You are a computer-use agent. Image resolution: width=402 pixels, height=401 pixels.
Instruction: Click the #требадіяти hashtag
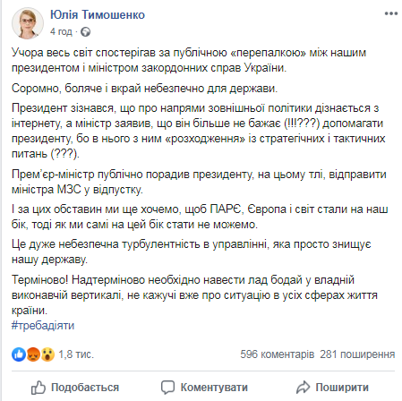coord(43,326)
